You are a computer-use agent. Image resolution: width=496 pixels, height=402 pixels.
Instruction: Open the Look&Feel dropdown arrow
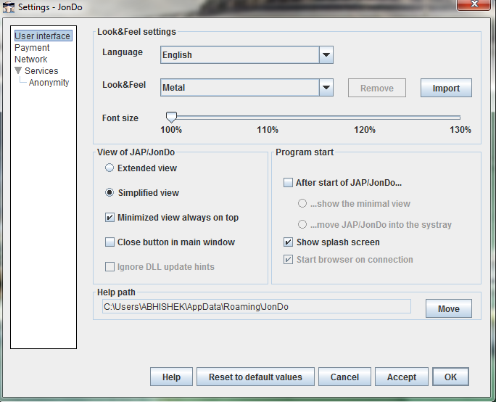pos(326,88)
